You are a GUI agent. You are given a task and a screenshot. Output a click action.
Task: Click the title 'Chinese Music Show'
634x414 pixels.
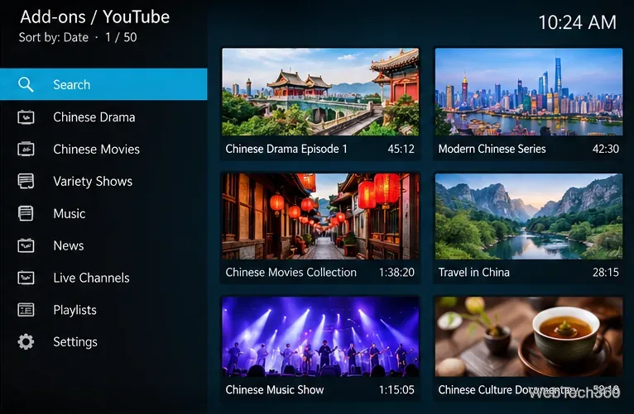click(x=275, y=390)
